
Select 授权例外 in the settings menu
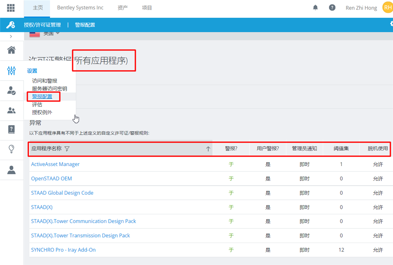42,112
